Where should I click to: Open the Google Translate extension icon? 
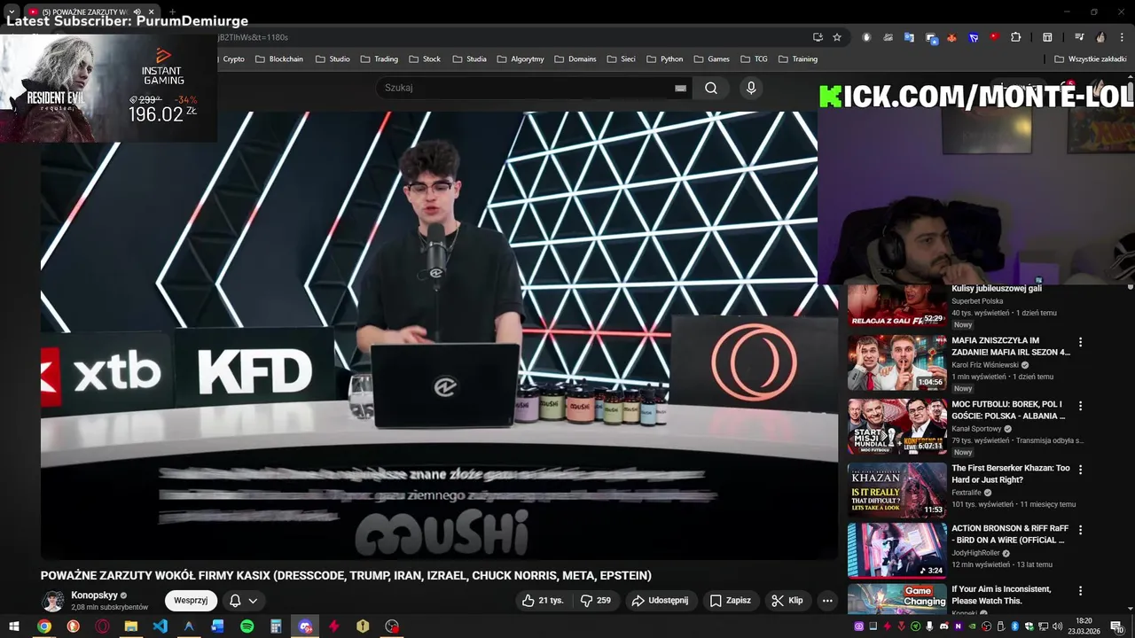click(x=909, y=37)
